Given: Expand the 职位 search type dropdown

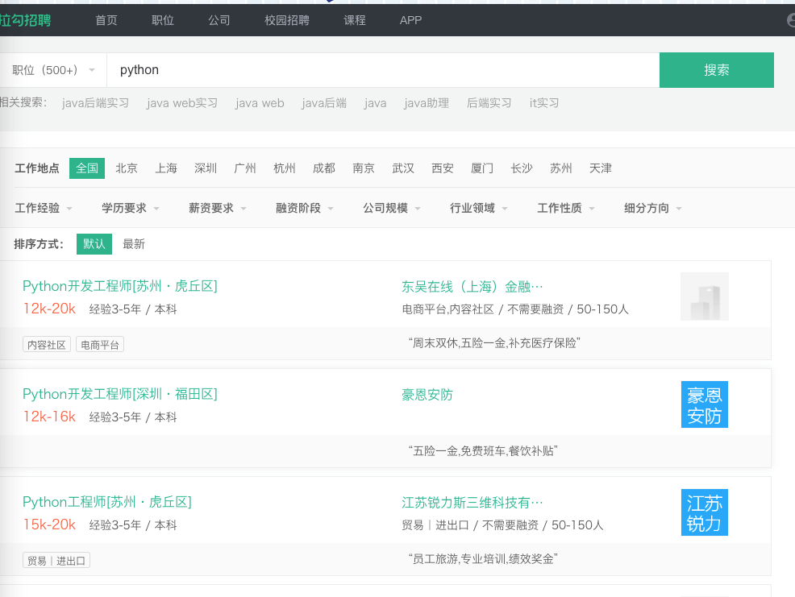Looking at the screenshot, I should click(53, 70).
